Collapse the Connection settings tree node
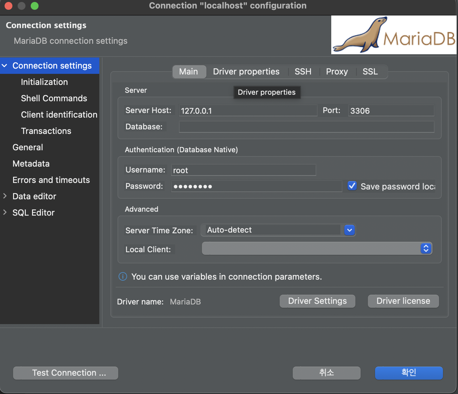The image size is (458, 394). point(5,66)
